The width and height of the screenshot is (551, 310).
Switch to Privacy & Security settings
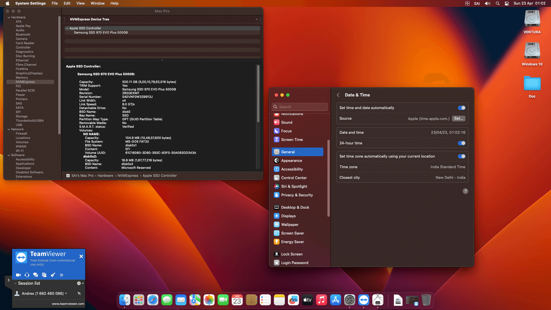(x=297, y=195)
